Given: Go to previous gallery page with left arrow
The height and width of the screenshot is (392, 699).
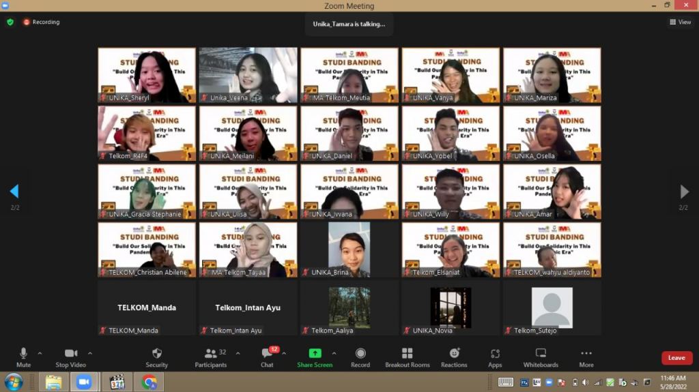Looking at the screenshot, I should [x=14, y=191].
